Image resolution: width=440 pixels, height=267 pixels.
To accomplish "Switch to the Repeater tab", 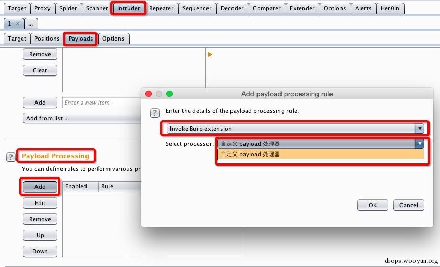I will pyautogui.click(x=161, y=8).
